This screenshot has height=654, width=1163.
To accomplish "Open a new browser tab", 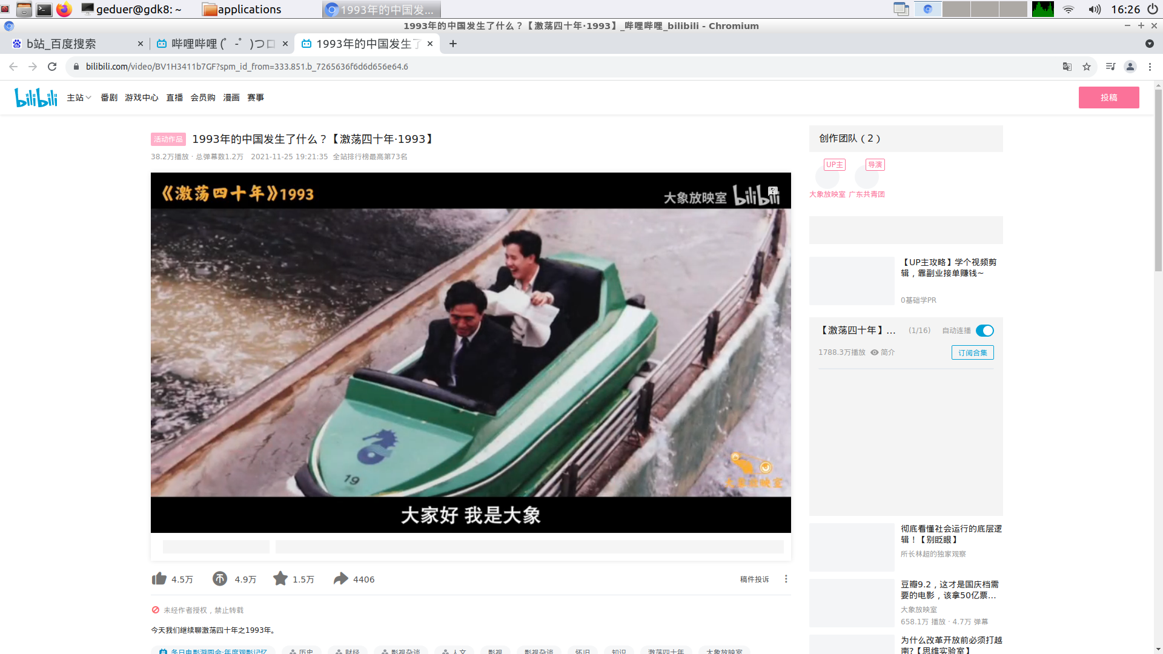I will coord(453,44).
